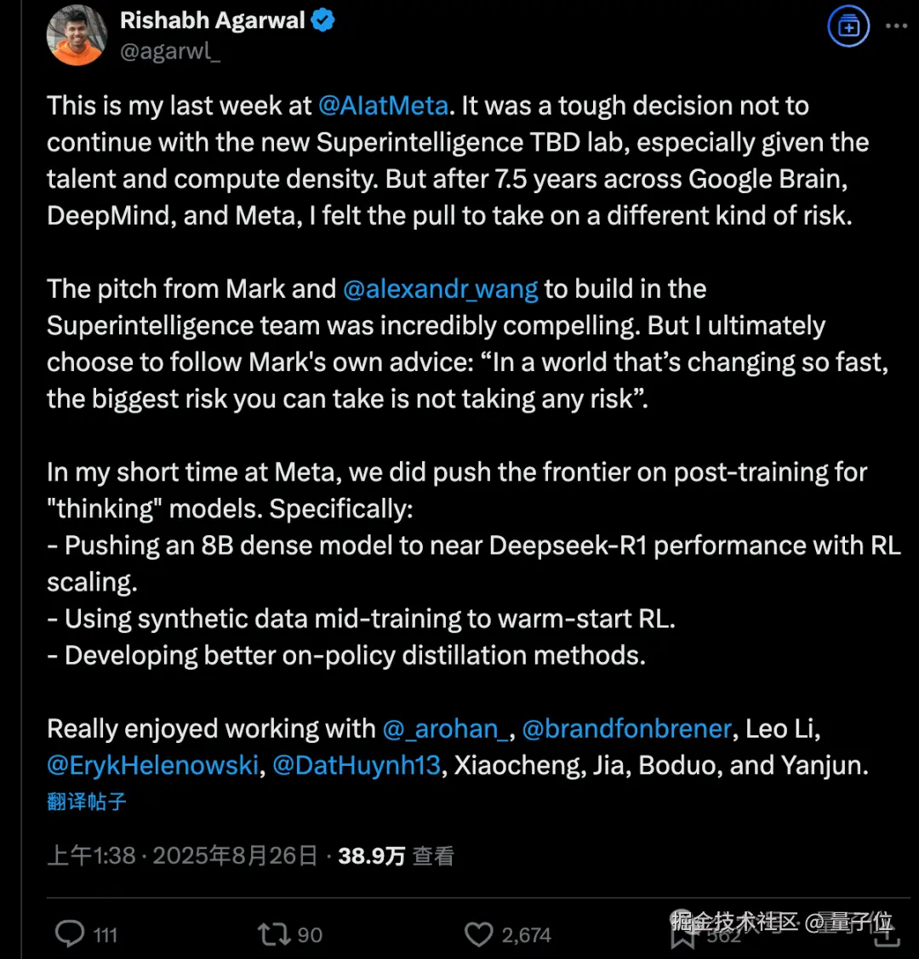Click the blue circular add-post icon
Screen dimensions: 919x959
click(x=848, y=26)
